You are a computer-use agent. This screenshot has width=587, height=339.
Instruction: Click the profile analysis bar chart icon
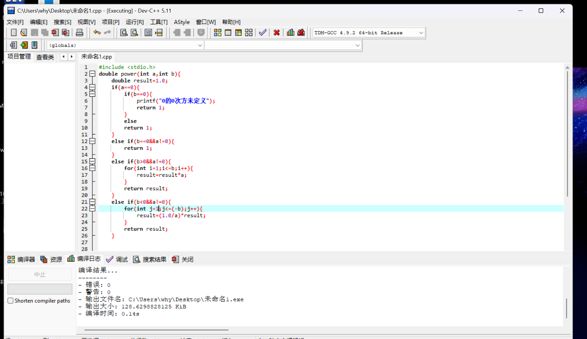tap(290, 33)
